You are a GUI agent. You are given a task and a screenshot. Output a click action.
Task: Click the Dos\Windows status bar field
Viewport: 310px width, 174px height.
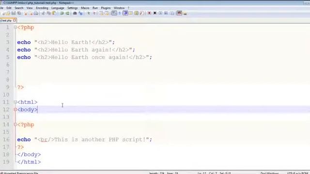(x=269, y=173)
